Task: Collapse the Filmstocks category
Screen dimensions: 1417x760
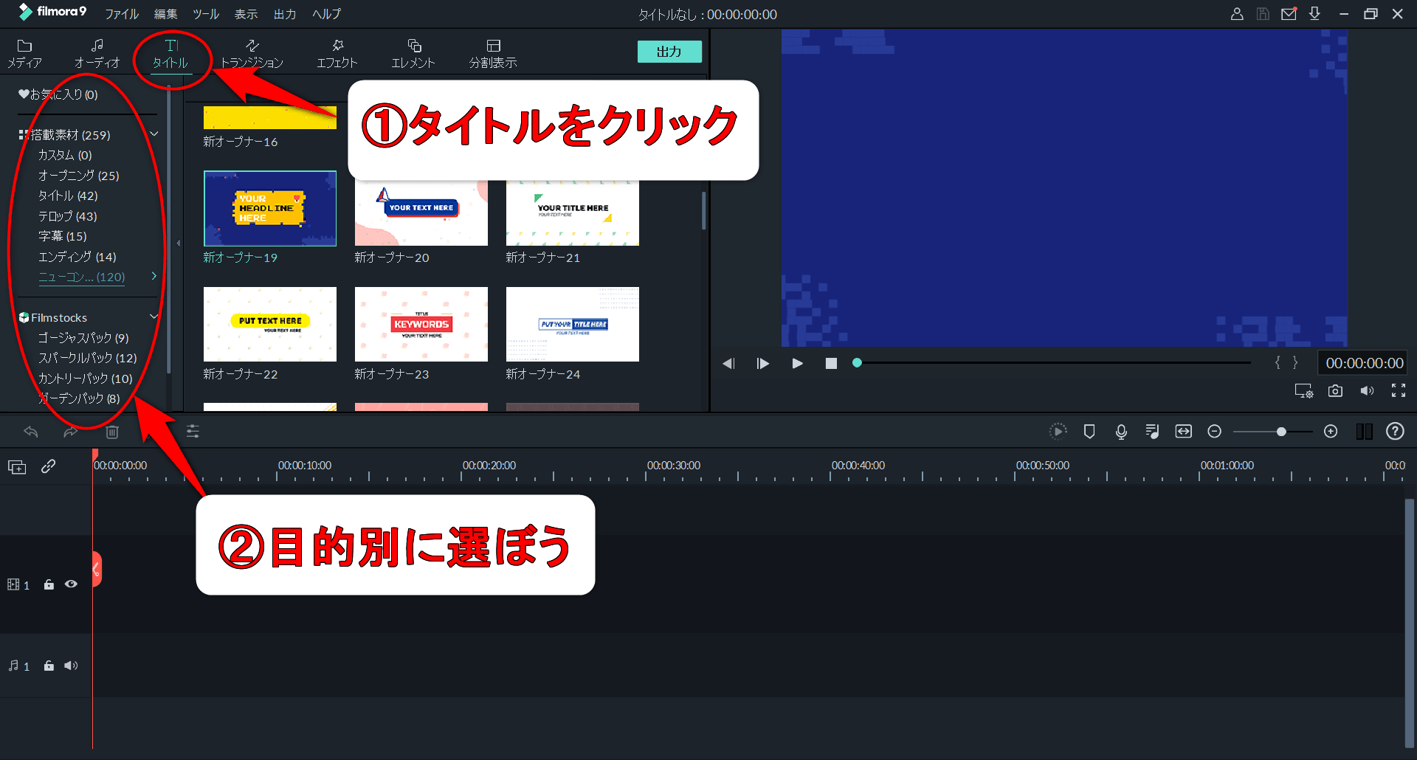Action: pos(154,317)
